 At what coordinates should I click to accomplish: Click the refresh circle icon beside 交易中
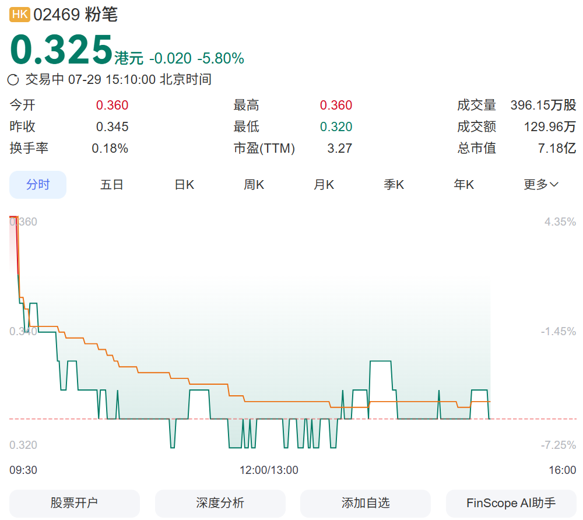pyautogui.click(x=13, y=79)
